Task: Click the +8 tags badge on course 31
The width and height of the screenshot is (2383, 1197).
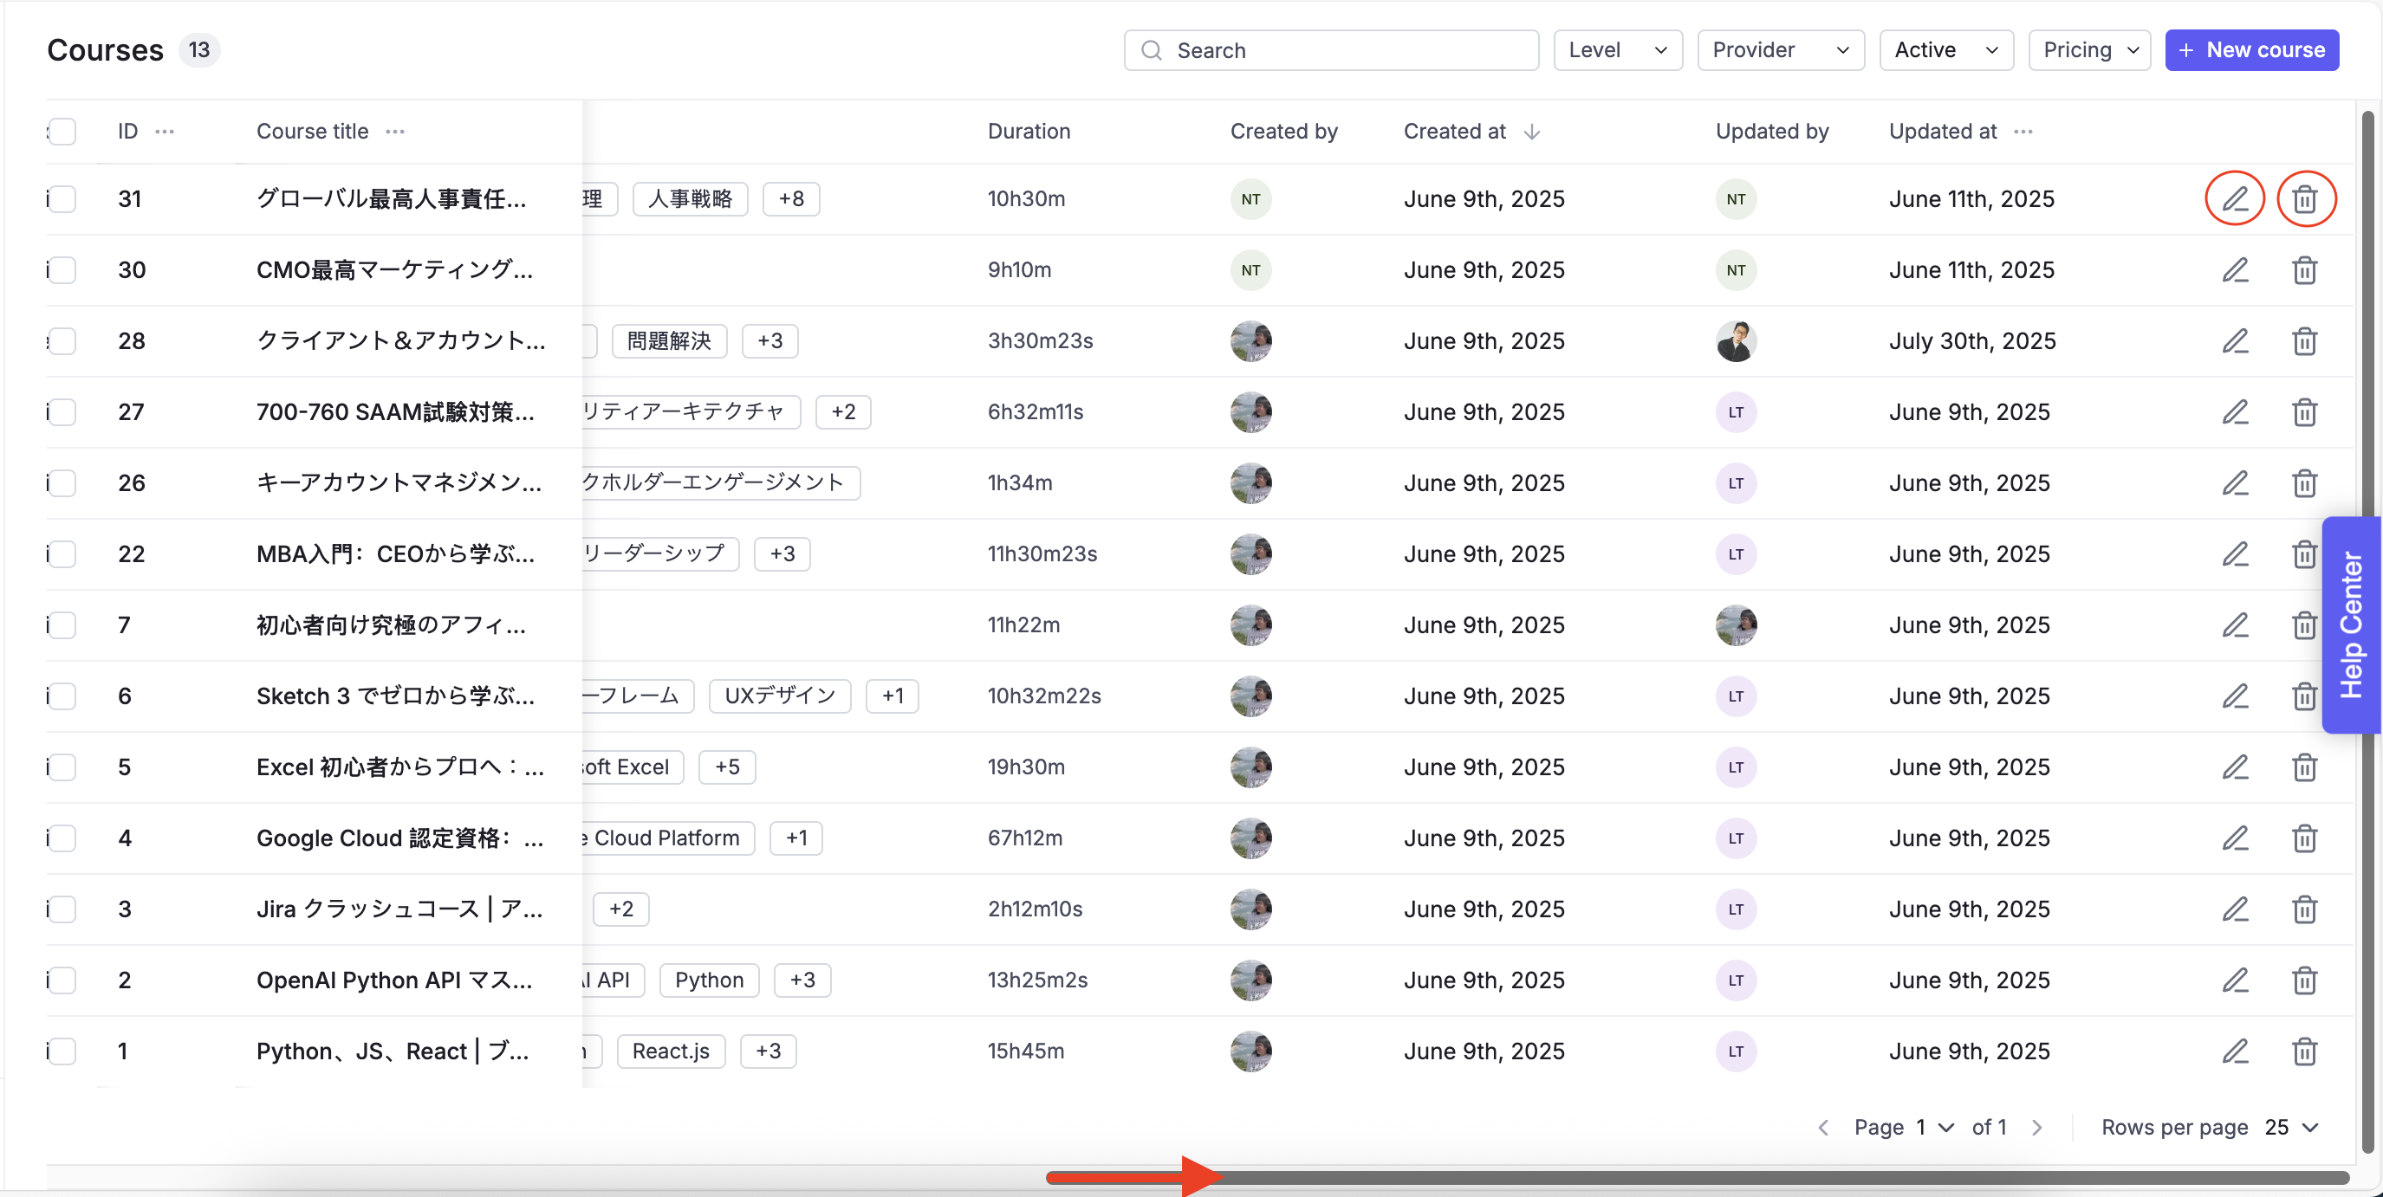Action: (791, 198)
